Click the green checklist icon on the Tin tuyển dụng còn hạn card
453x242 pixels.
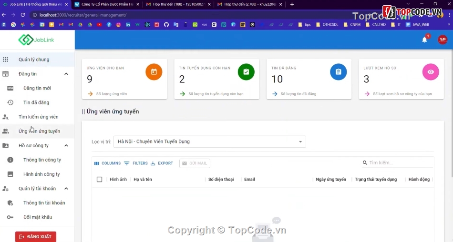click(x=246, y=72)
